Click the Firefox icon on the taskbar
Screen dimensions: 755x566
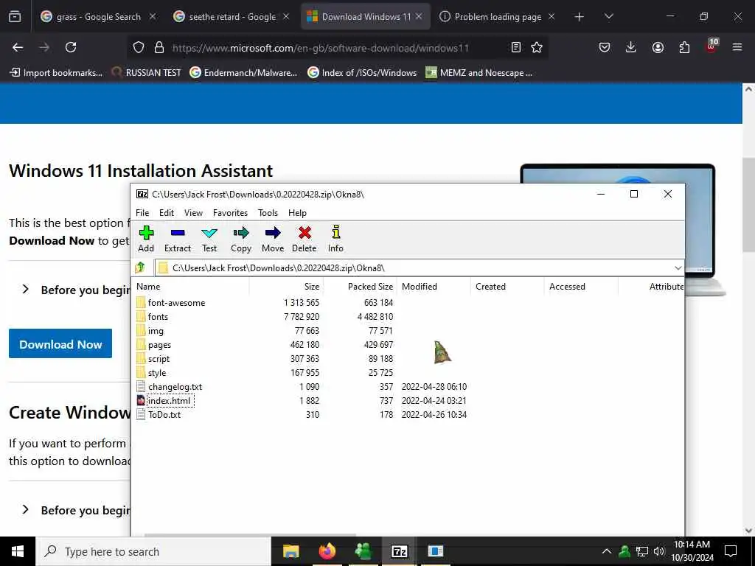[x=327, y=551]
